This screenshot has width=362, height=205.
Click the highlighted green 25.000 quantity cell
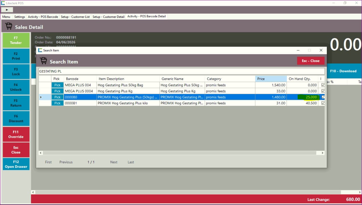pos(307,97)
